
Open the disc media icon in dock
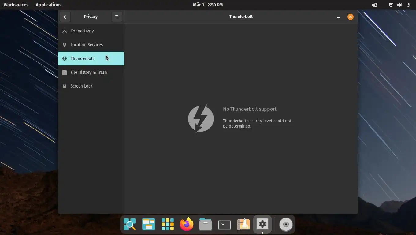tap(286, 224)
